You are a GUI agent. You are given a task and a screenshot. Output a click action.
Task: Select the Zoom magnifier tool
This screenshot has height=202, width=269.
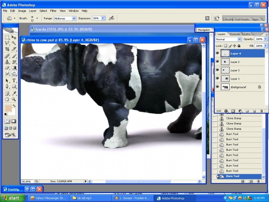[14, 99]
